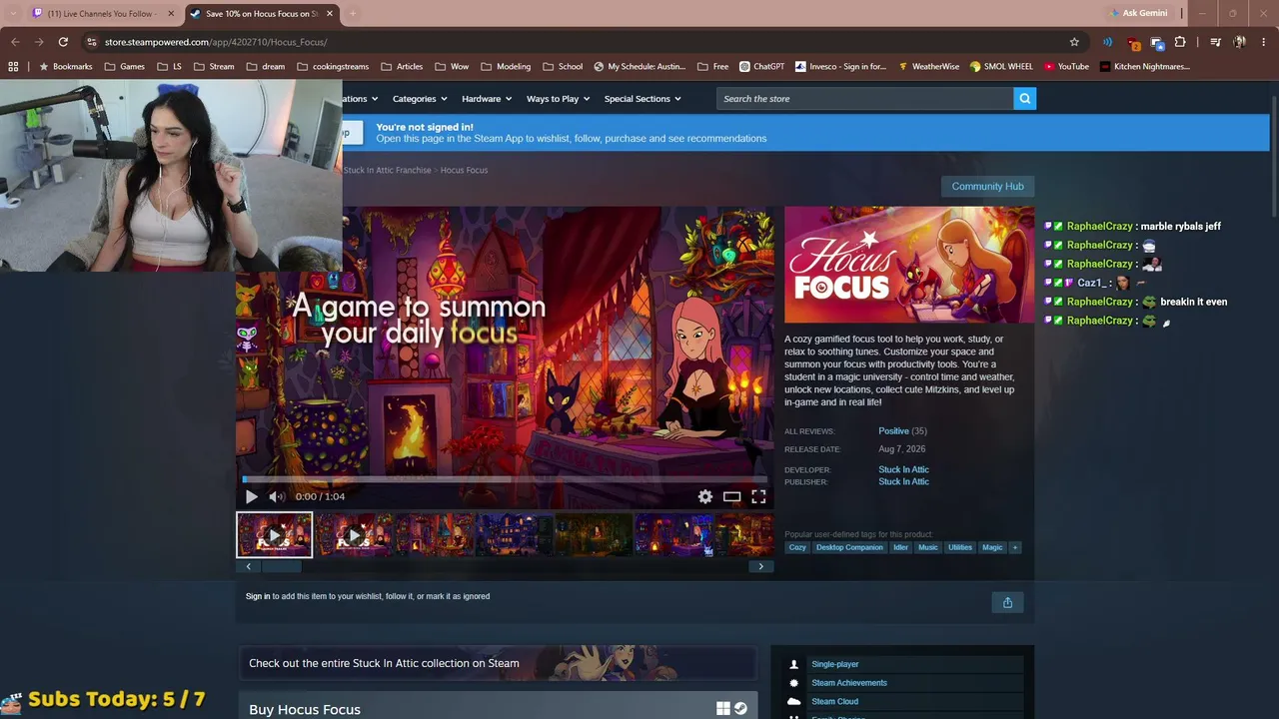Open the School bookmark folder
Viewport: 1279px width, 719px height.
pyautogui.click(x=563, y=67)
